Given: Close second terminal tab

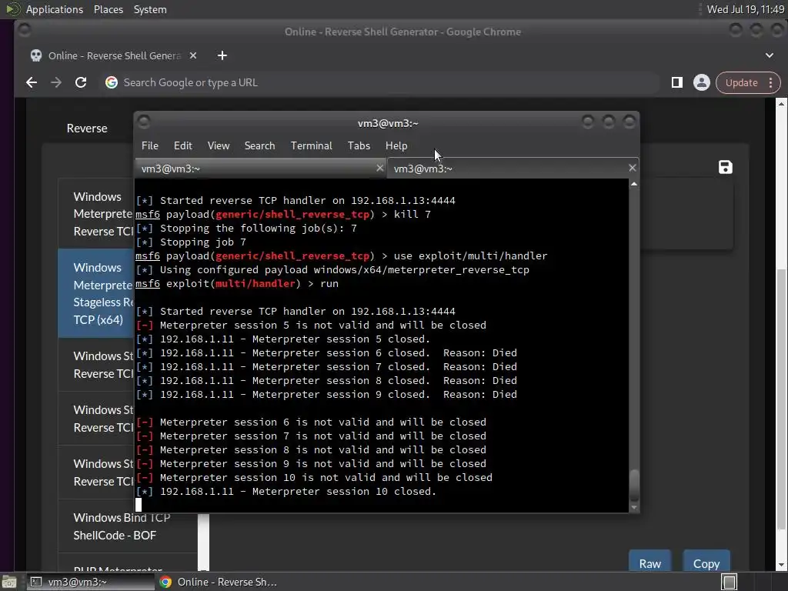Looking at the screenshot, I should click(x=633, y=168).
